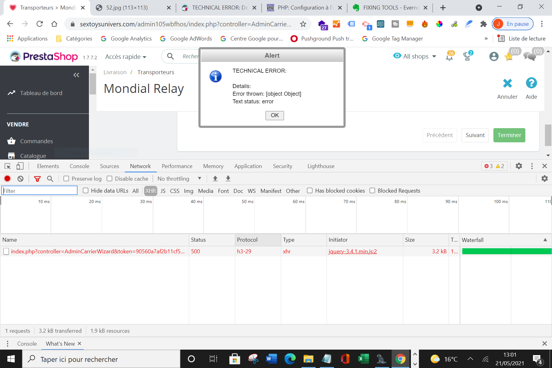Select the All filter type
The height and width of the screenshot is (368, 552).
pos(136,191)
